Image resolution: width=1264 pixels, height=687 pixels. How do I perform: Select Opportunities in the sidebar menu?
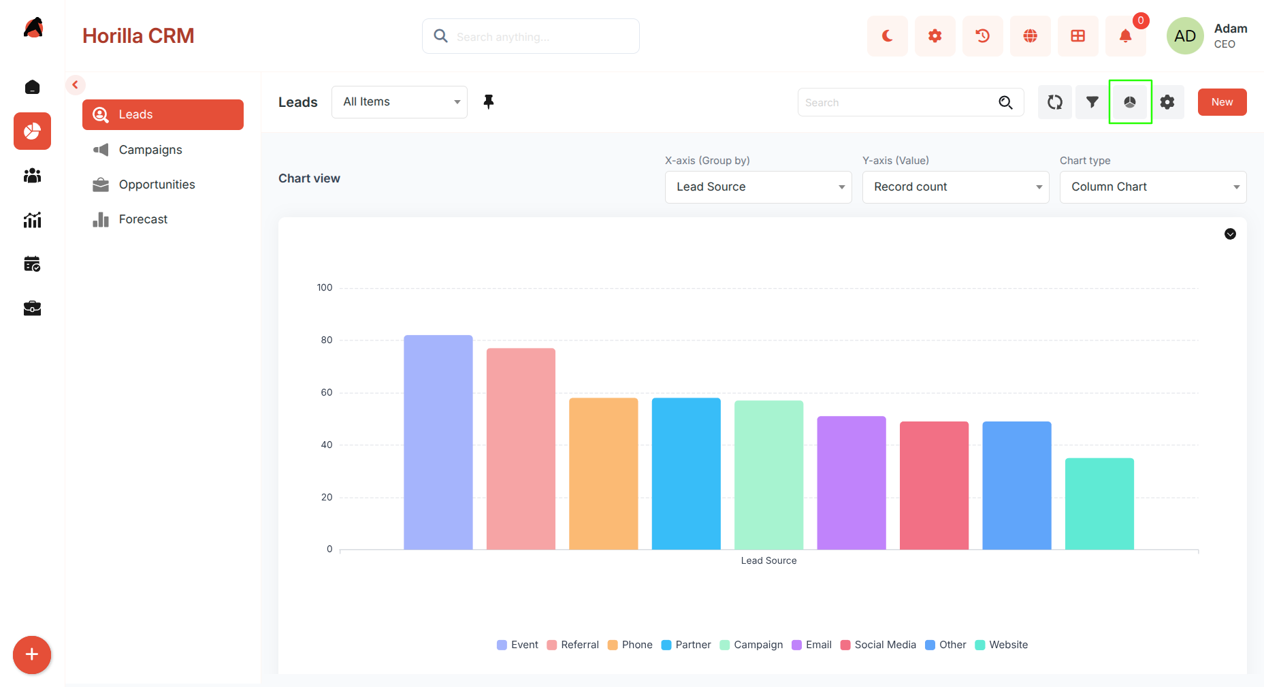point(163,185)
